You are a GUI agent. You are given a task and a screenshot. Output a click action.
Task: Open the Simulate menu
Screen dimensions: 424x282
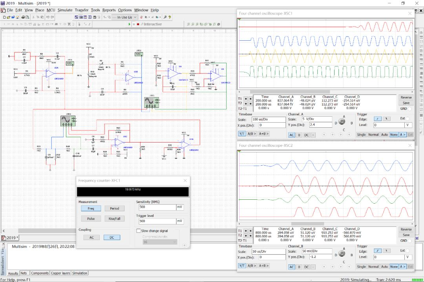[x=65, y=10]
